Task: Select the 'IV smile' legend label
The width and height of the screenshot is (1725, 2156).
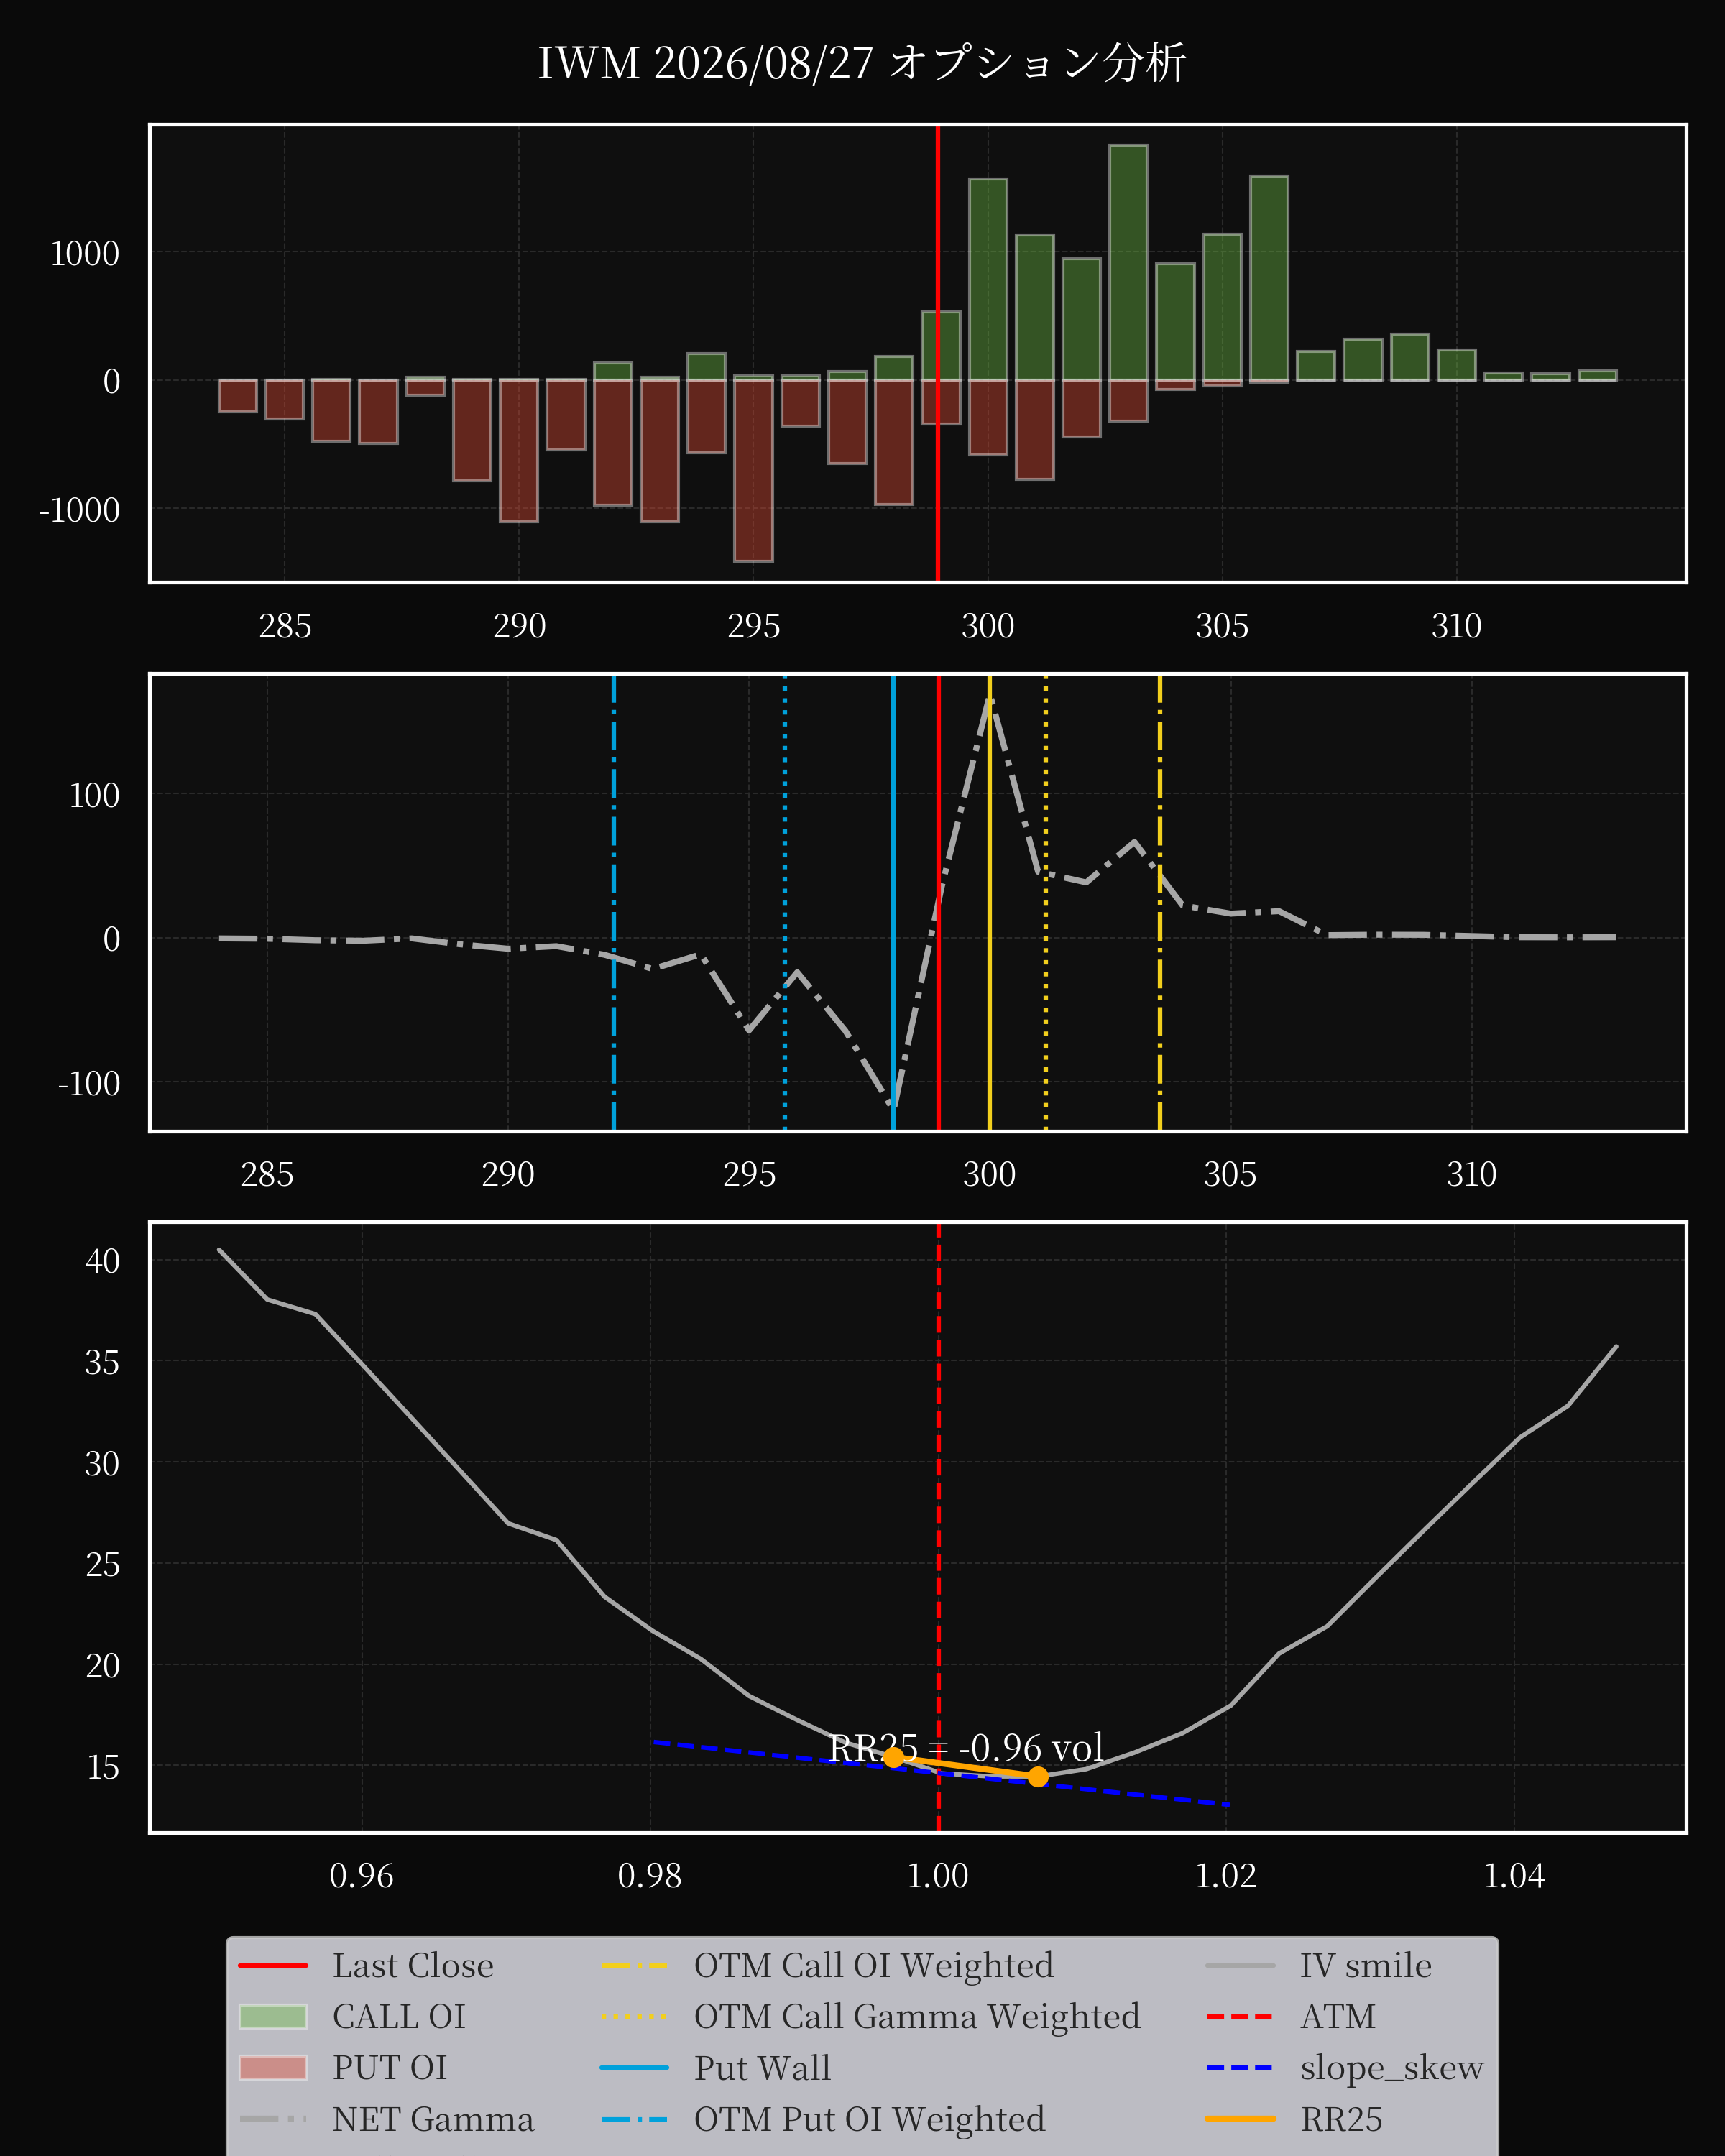Action: coord(1366,1966)
